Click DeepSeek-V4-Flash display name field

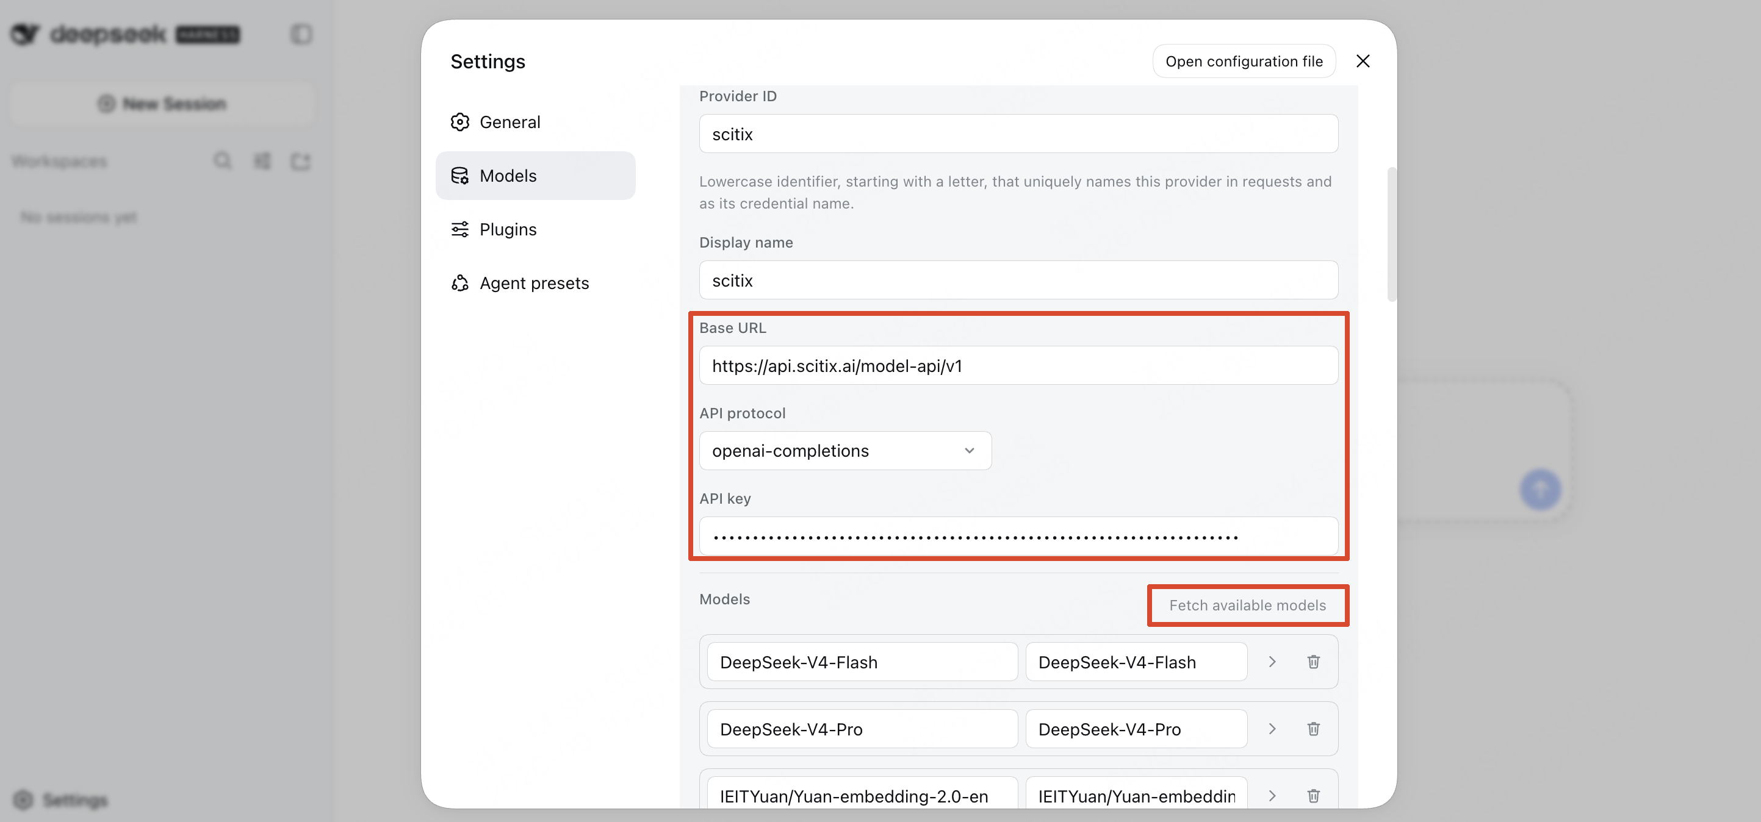click(x=1136, y=662)
